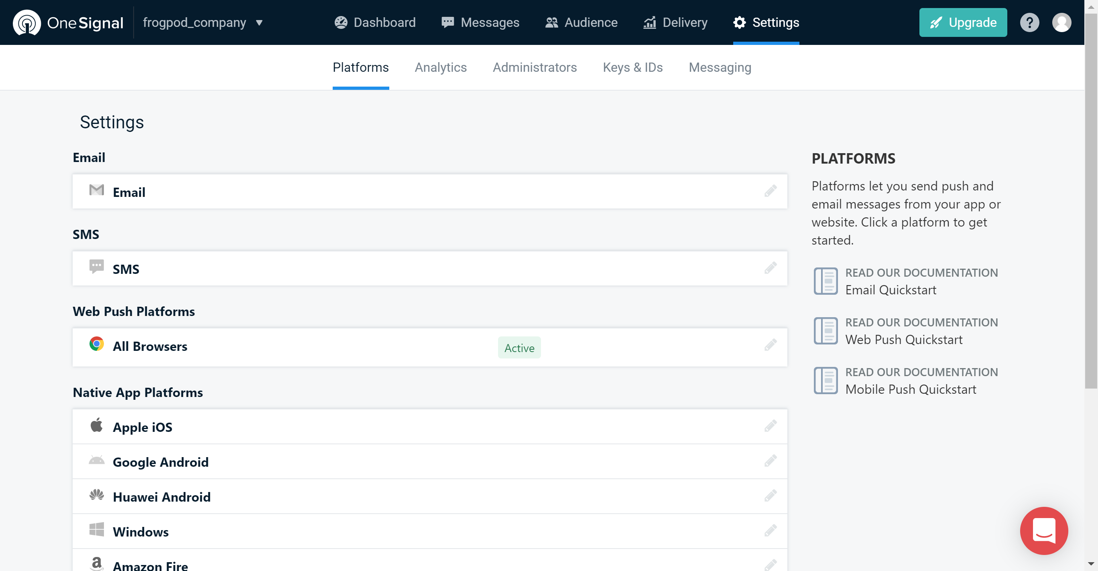Switch to the Keys & IDs tab
Screen dimensions: 1098x571
632,67
